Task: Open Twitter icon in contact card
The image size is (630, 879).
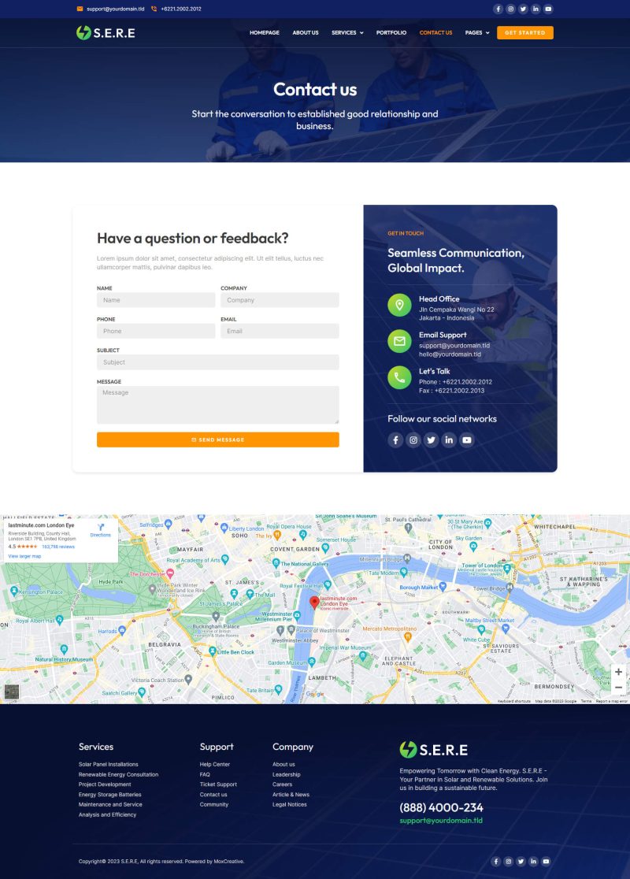Action: [431, 440]
